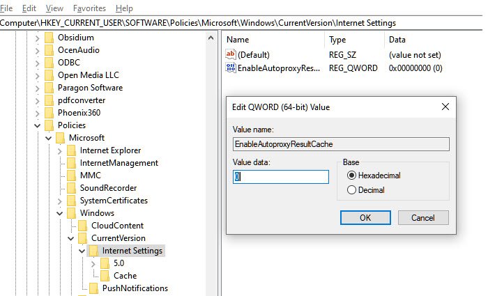
Task: Select the Paragon Software folder icon
Action: click(49, 88)
